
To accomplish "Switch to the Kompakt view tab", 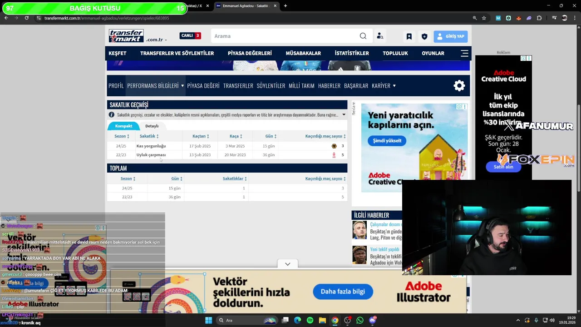I will [x=123, y=126].
